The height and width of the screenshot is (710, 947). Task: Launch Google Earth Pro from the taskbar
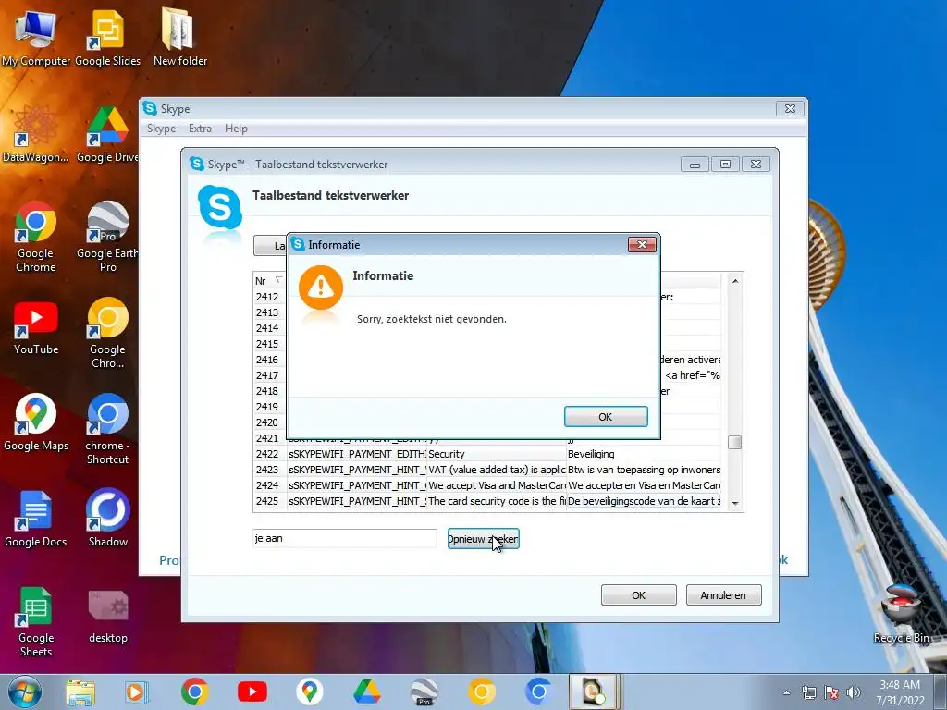point(424,692)
